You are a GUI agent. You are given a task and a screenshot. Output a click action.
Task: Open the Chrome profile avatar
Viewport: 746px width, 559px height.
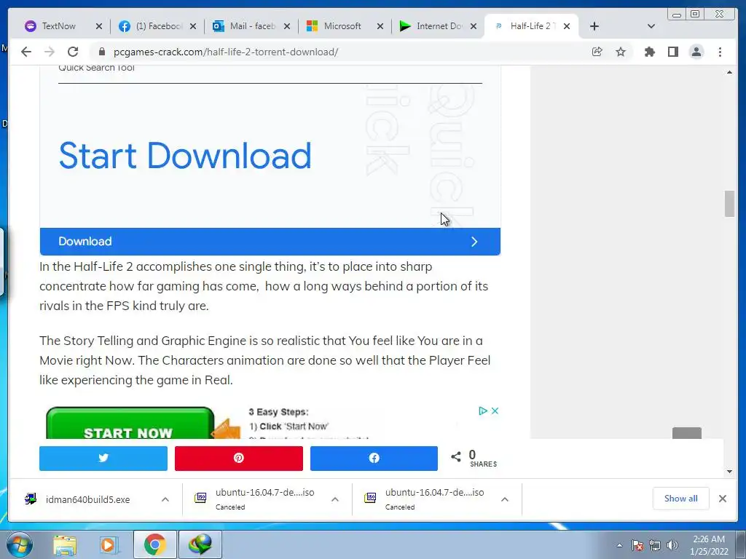coord(696,52)
